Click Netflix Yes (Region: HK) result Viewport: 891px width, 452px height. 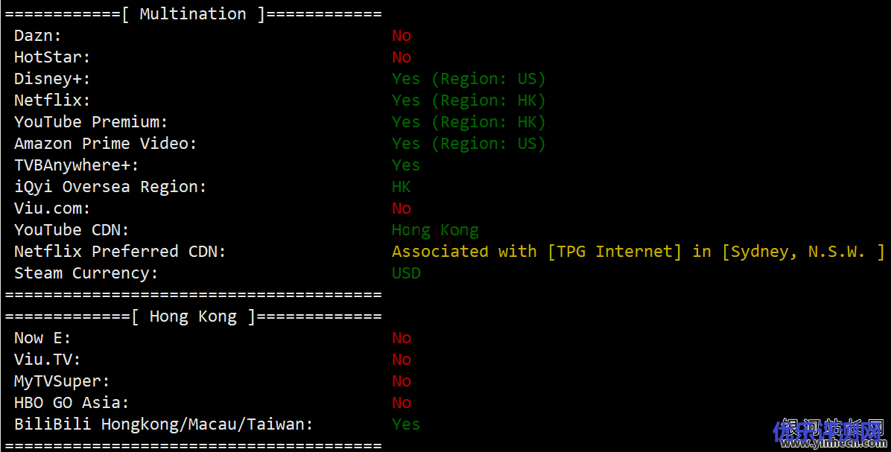[469, 101]
